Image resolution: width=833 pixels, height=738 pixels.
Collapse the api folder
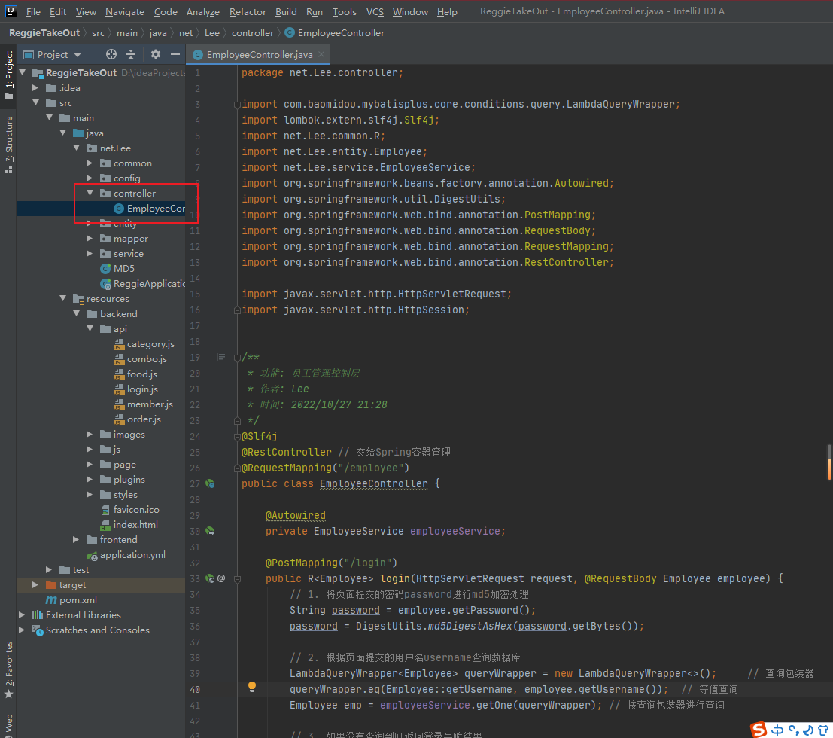(90, 328)
